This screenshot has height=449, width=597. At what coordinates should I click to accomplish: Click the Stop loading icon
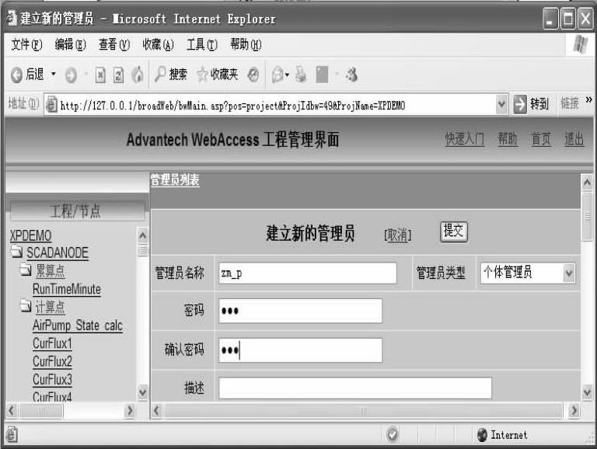(x=100, y=75)
